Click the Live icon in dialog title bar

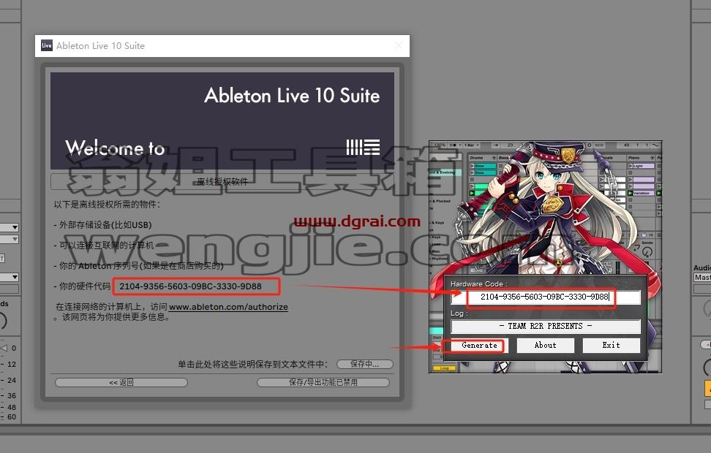[47, 45]
